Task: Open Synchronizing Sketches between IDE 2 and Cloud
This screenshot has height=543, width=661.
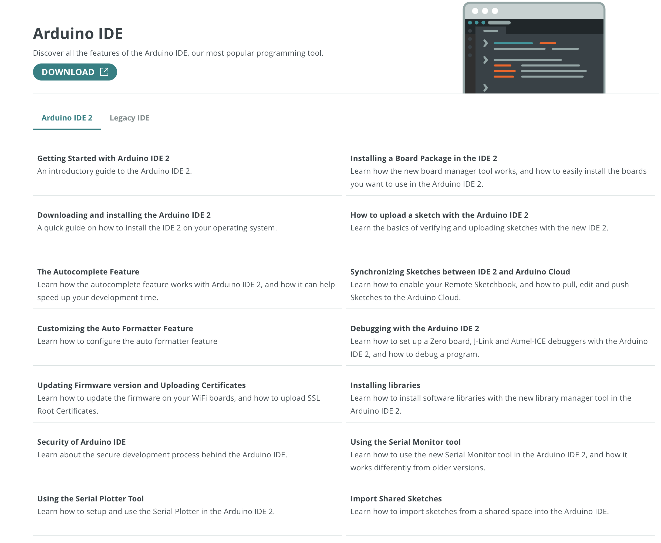Action: (x=460, y=272)
